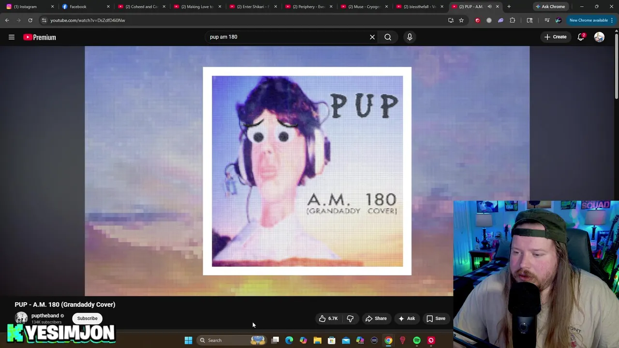The height and width of the screenshot is (348, 619).
Task: Save the video to a playlist
Action: point(436,319)
